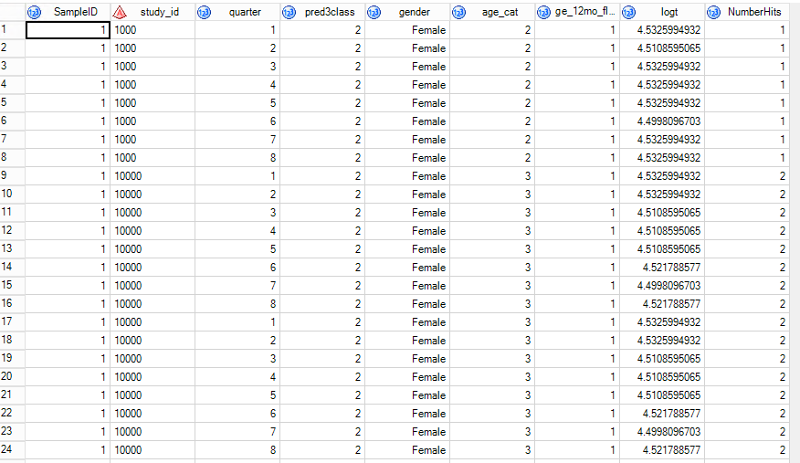The width and height of the screenshot is (800, 463).
Task: Select row number 1 header
Action: (11, 30)
